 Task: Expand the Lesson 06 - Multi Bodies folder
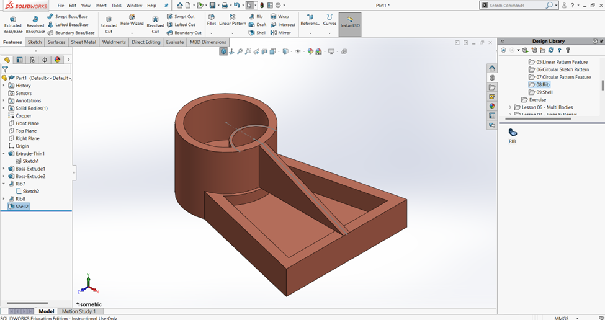tap(510, 107)
